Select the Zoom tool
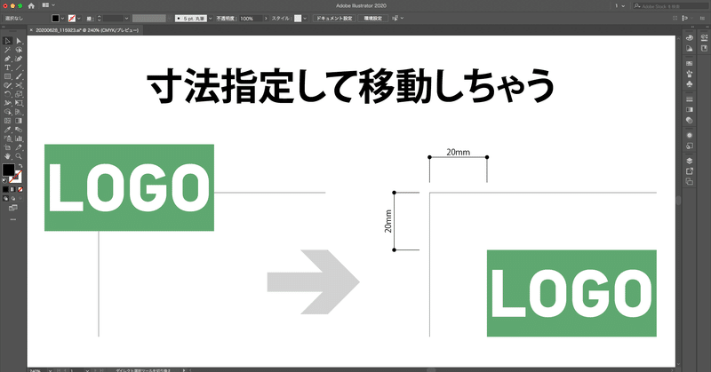This screenshot has width=711, height=372. (19, 156)
